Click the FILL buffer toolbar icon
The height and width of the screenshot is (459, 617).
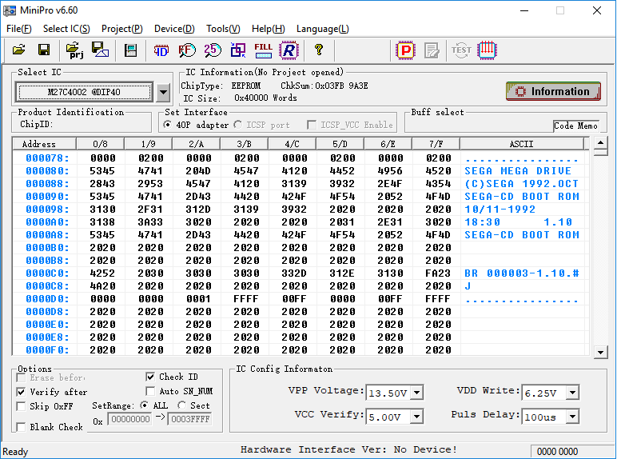263,50
